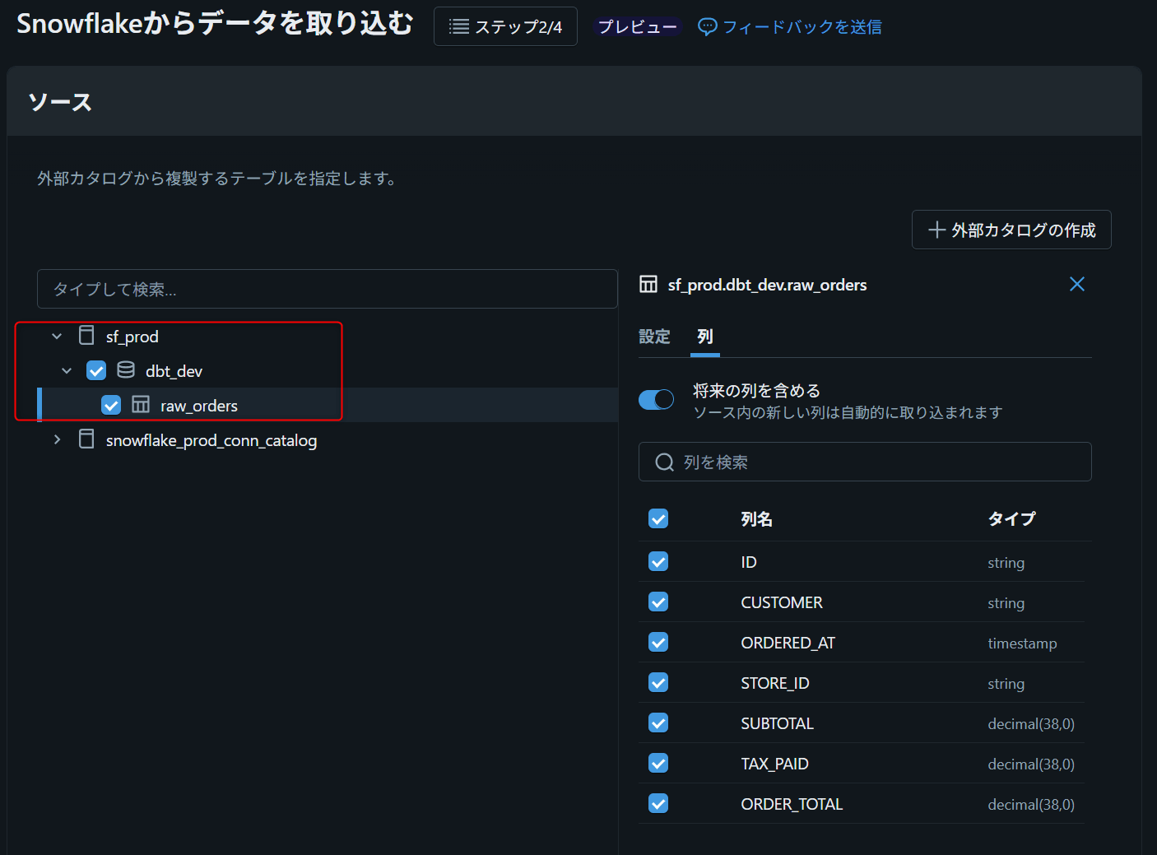Screen dimensions: 1157x855
Task: Click the ORDER_TOTAL column name
Action: pos(792,804)
